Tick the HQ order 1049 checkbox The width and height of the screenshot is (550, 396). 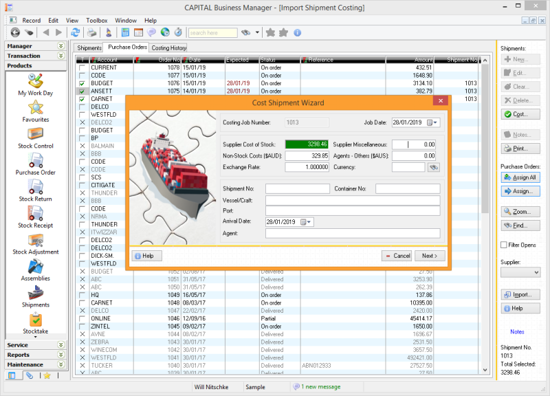tap(82, 295)
